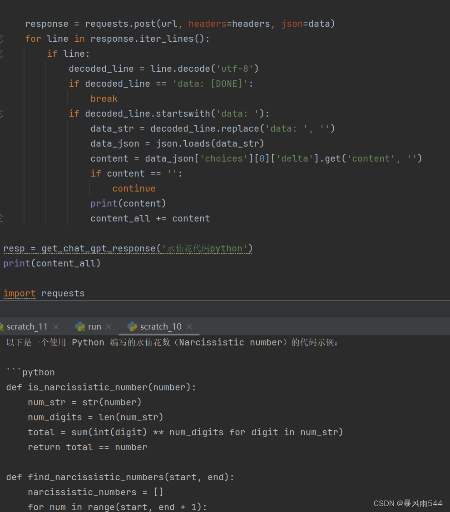Click the fold end marker beside 'content_all += content'
Screen dimensions: 450x512
tap(1, 218)
